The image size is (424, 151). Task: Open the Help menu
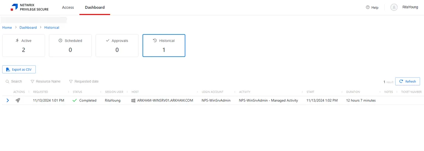click(x=372, y=8)
